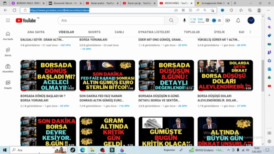
Task: Click the search magnifier button
Action: click(171, 21)
